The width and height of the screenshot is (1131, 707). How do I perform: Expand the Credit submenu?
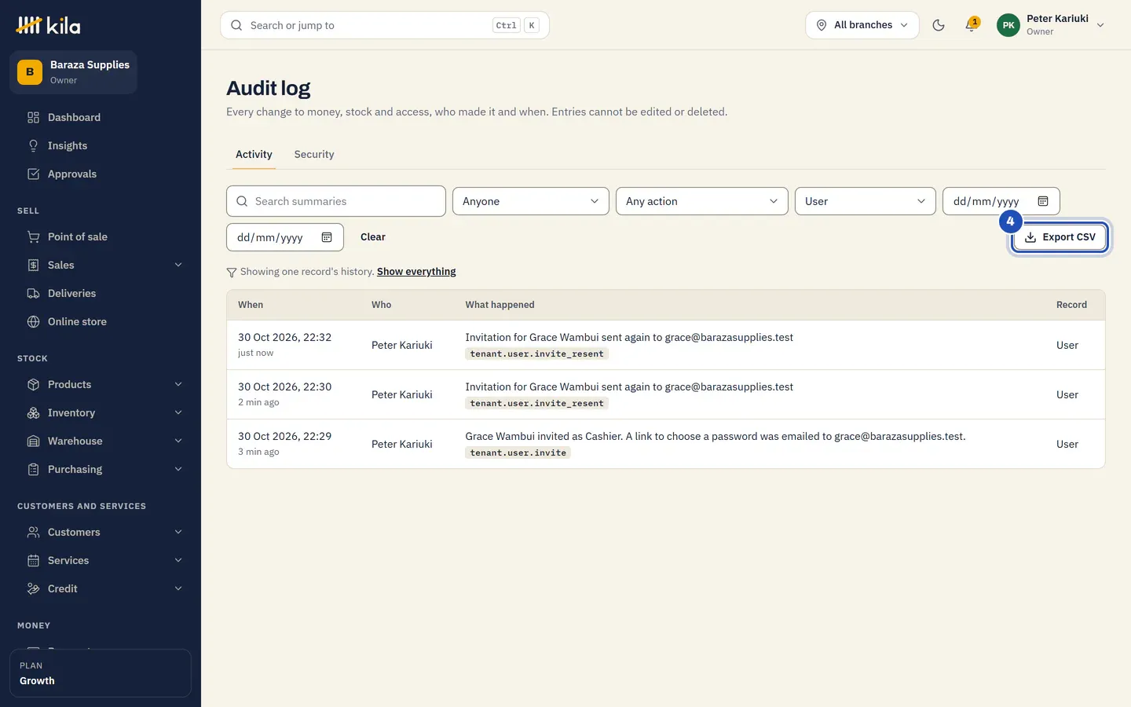click(178, 588)
